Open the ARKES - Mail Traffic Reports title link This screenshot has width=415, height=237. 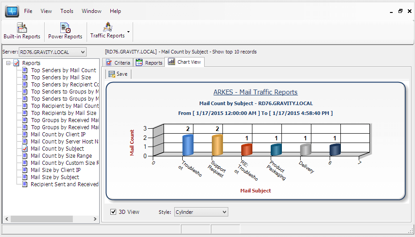(255, 92)
